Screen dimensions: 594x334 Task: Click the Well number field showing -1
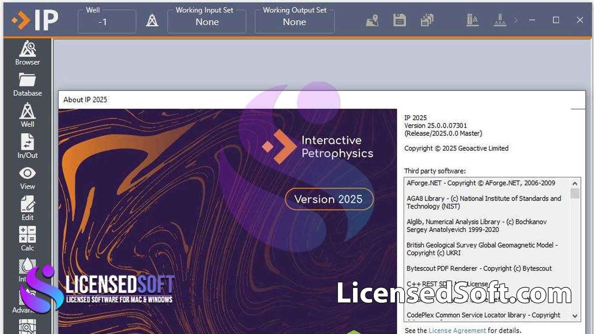(x=107, y=22)
